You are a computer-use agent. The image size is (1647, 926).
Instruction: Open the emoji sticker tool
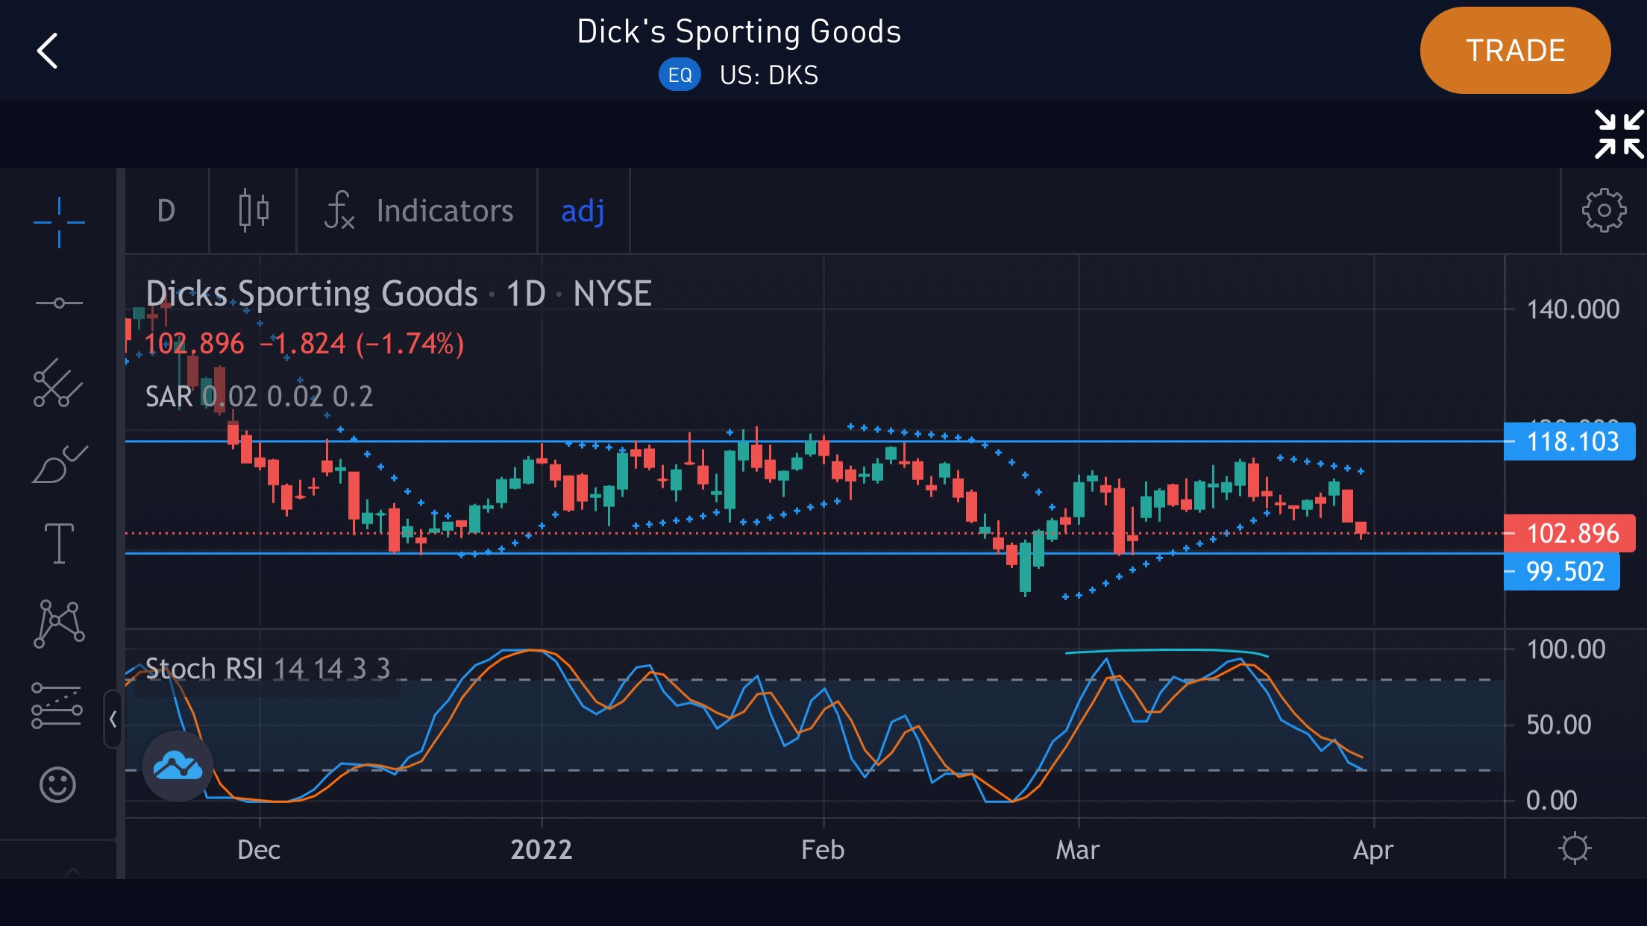coord(57,785)
